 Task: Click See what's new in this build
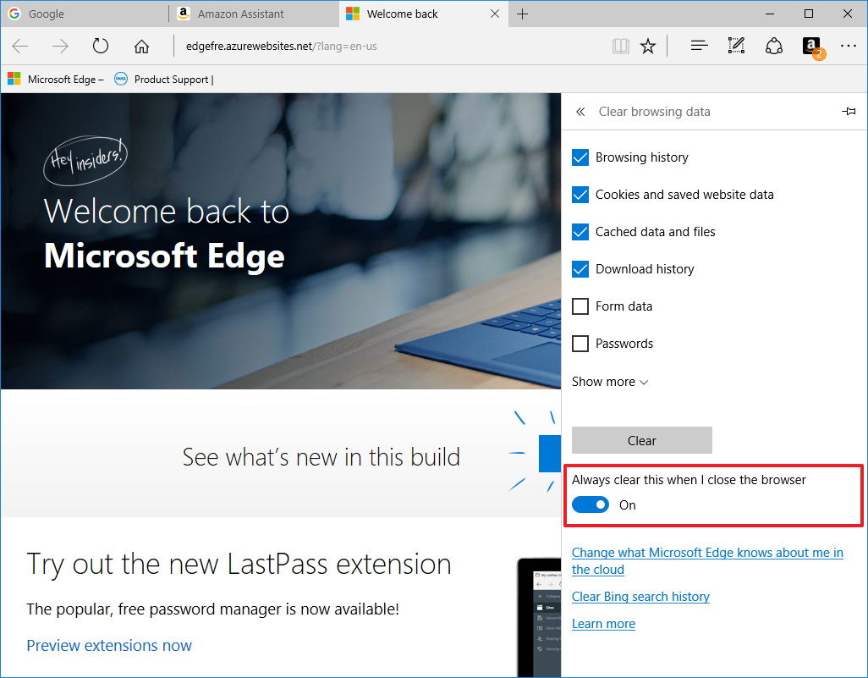[x=321, y=458]
